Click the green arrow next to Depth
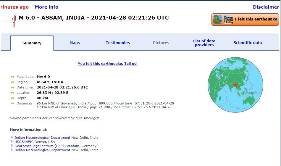Viewport: 281px width, 166px height. (x=13, y=98)
